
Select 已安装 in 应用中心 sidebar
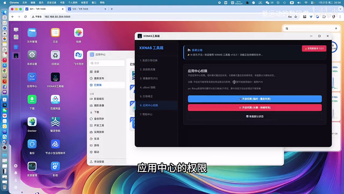[107, 85]
